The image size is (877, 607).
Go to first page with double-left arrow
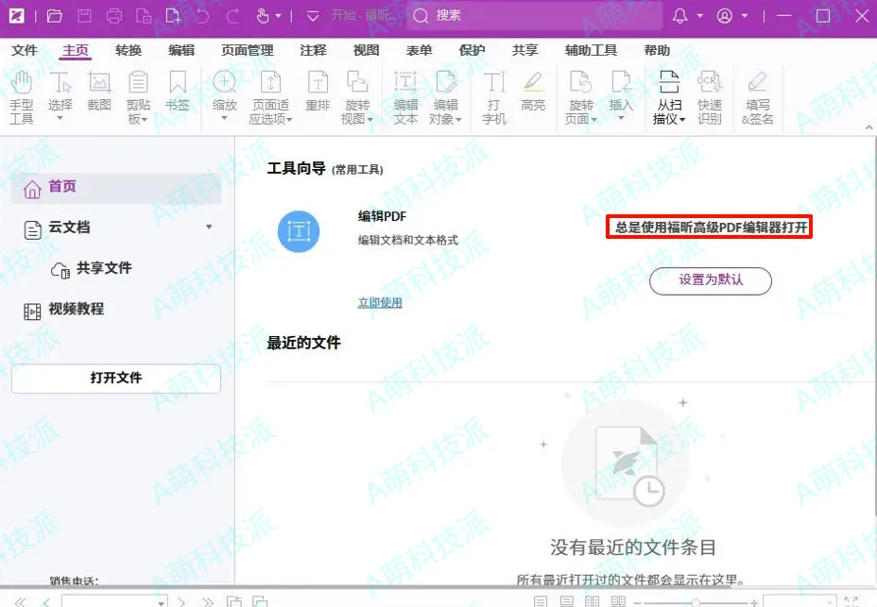point(20,602)
